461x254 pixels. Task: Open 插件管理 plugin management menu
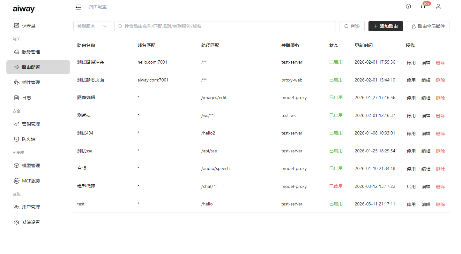pyautogui.click(x=31, y=82)
